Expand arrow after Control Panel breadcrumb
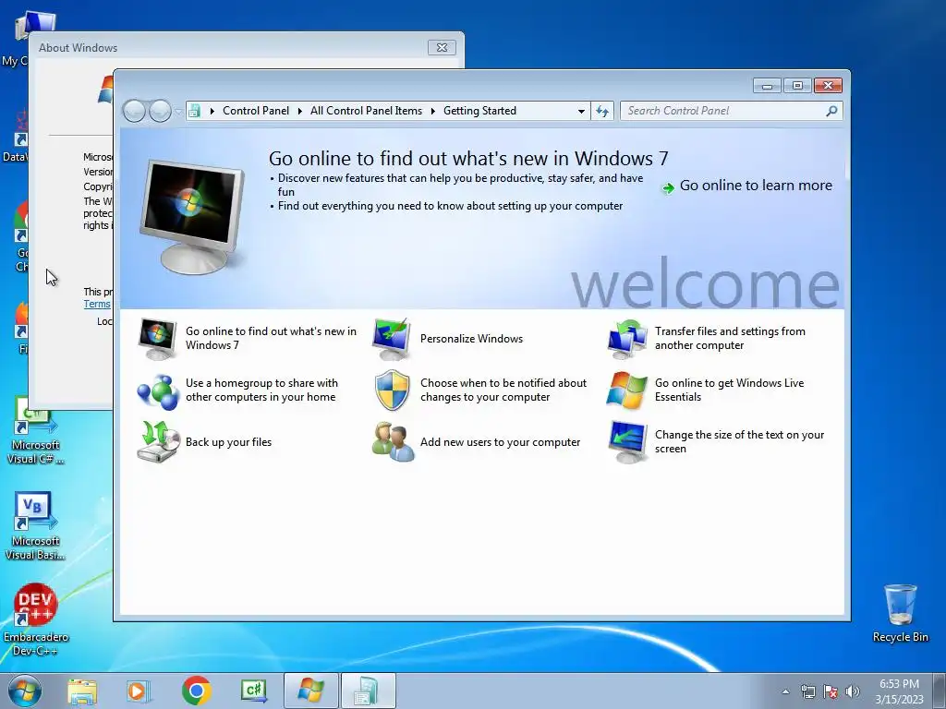This screenshot has height=709, width=946. [x=300, y=111]
